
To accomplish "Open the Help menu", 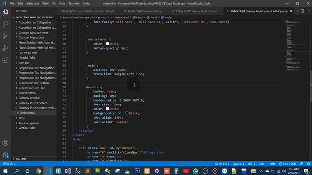I will pyautogui.click(x=86, y=3).
